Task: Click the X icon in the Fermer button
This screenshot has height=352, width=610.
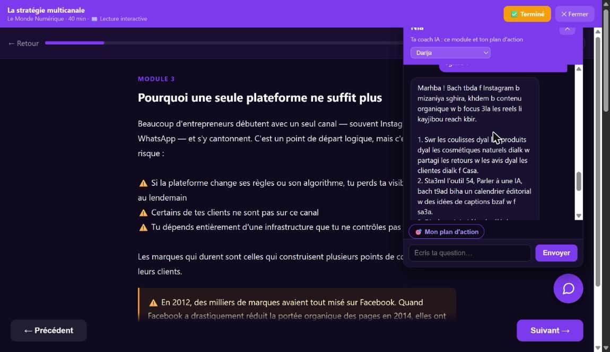Action: (564, 14)
